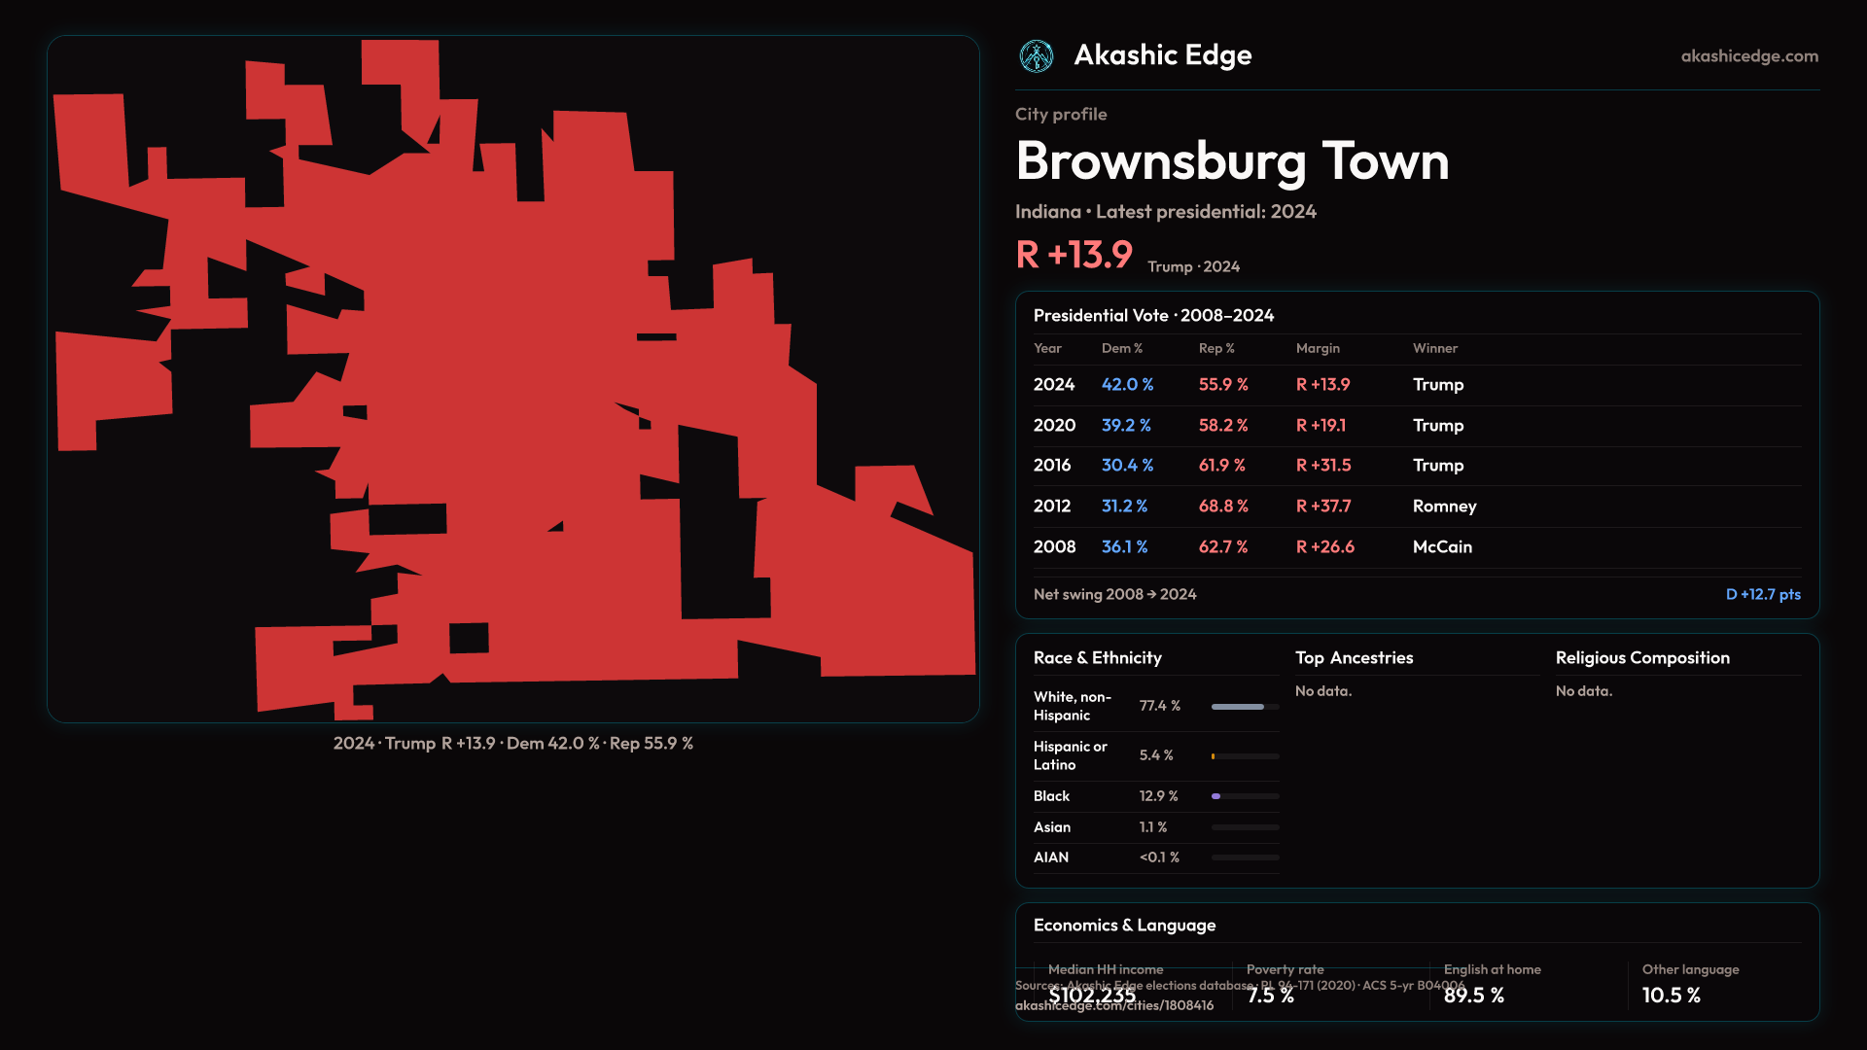
Task: Click the Race & Ethnicity heading
Action: (1097, 658)
